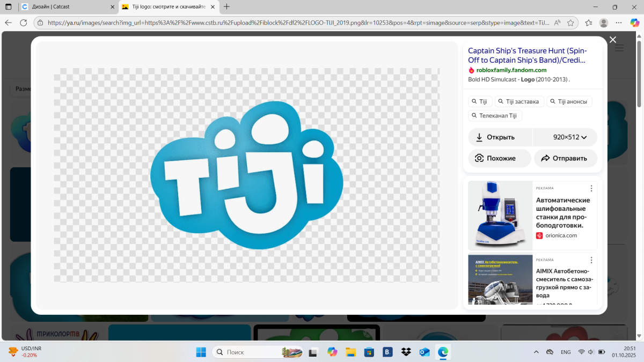The image size is (644, 362).
Task: Select the 'Телеканал Tiji' search suggestion
Action: pos(495,115)
